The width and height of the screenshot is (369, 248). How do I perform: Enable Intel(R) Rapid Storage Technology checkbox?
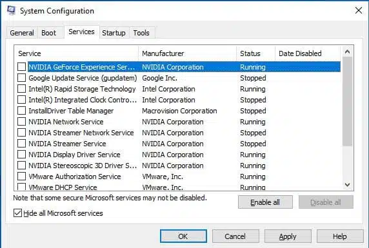coord(21,89)
